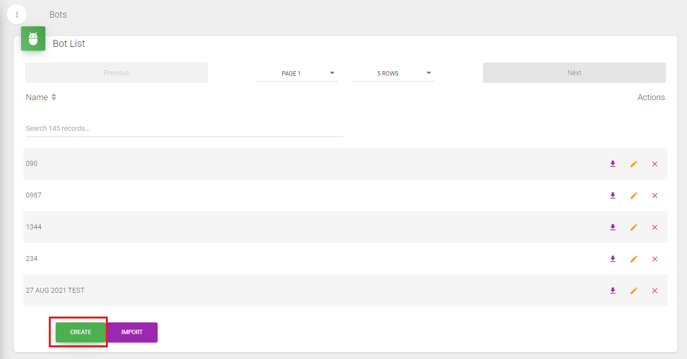The width and height of the screenshot is (687, 359).
Task: Edit the 27 AUG 2021 TEST bot
Action: point(634,291)
